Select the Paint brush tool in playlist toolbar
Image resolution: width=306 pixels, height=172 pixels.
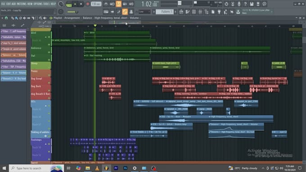point(16,18)
